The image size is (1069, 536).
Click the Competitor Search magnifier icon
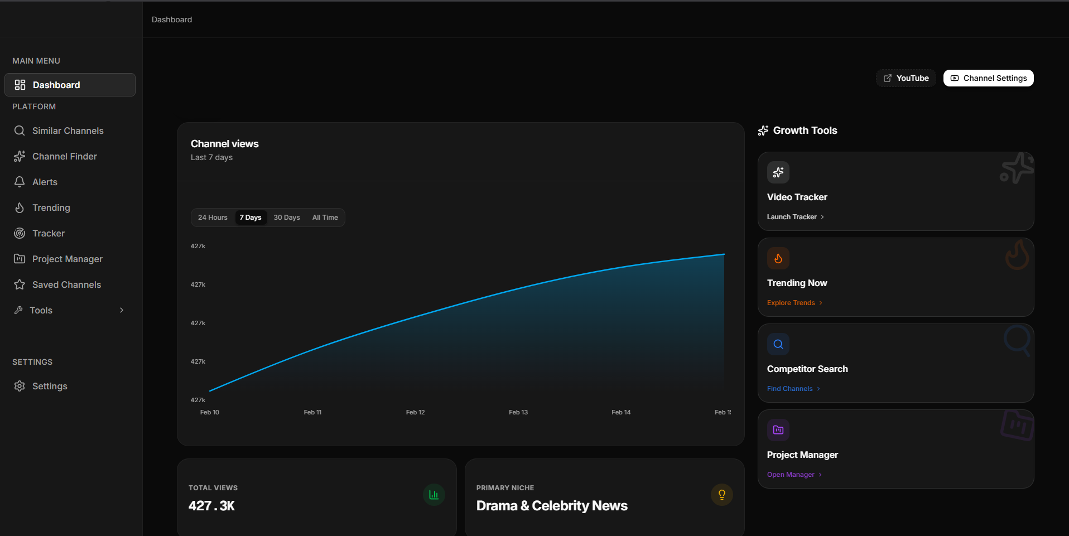coord(778,344)
